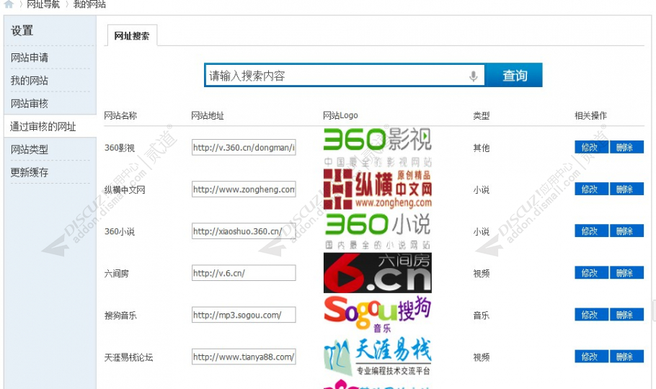Click 其他 type in 360影视 row

pos(481,148)
